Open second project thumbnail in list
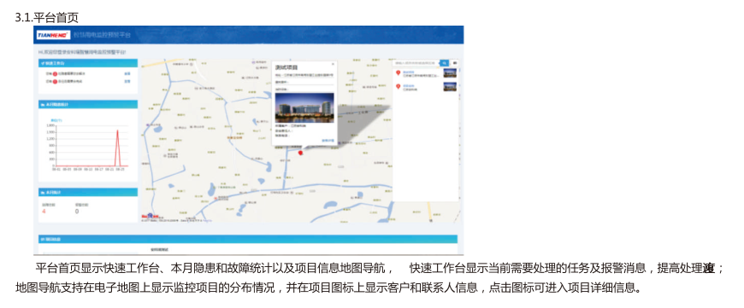744x308 pixels. tap(450, 87)
